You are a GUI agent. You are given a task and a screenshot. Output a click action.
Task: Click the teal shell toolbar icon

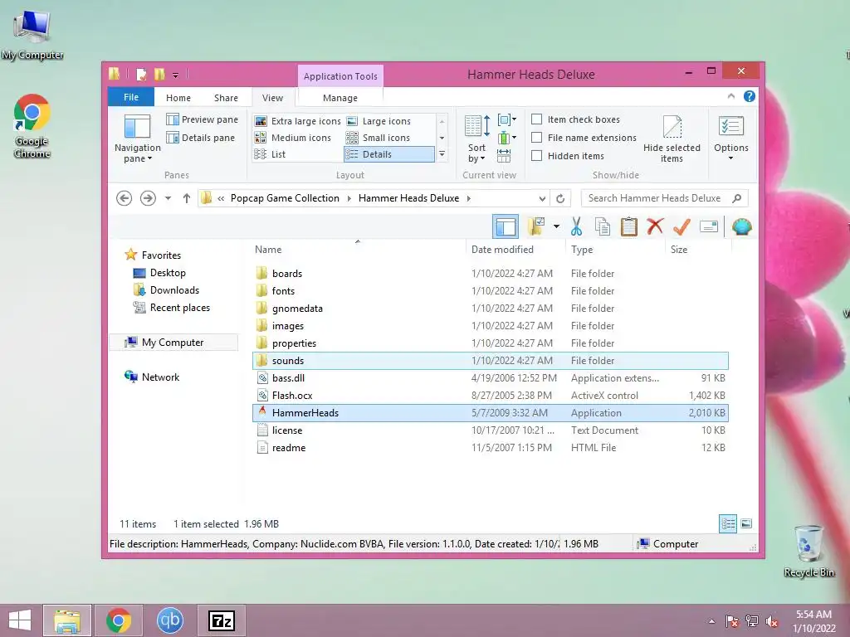click(741, 226)
